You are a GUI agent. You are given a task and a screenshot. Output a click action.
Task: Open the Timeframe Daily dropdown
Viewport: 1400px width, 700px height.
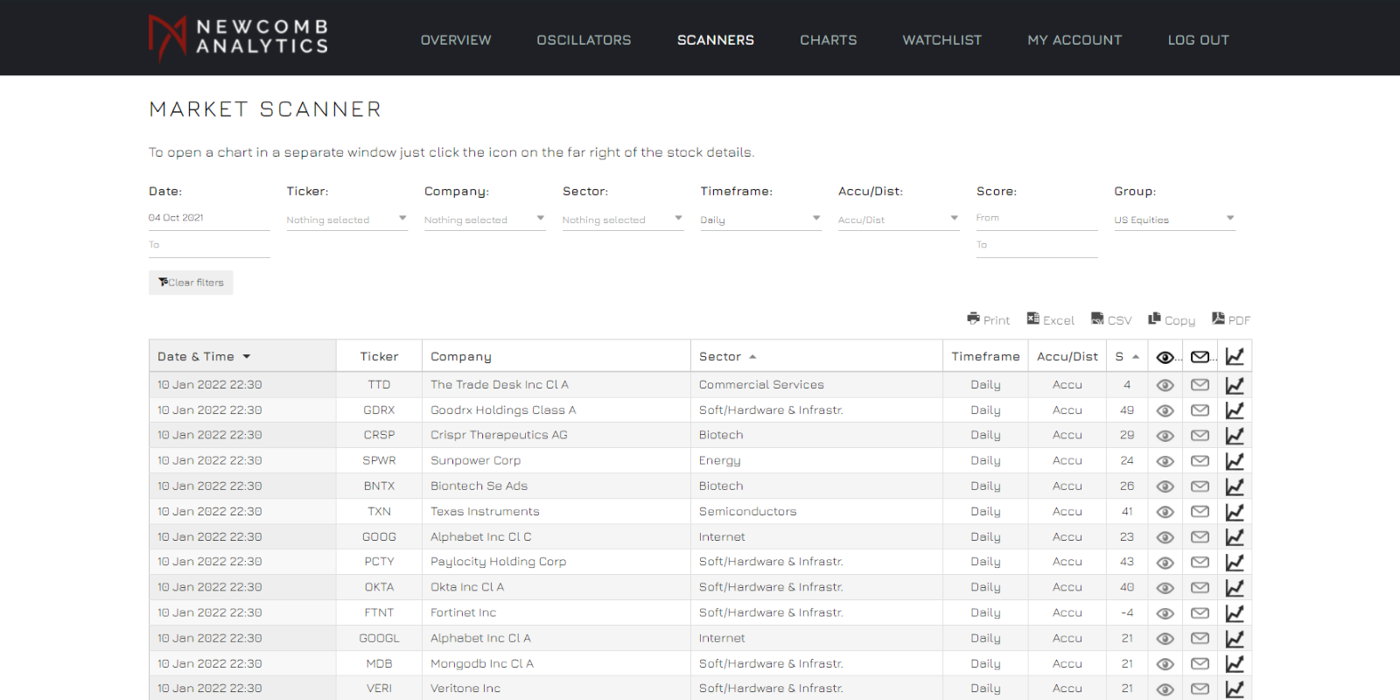click(x=760, y=220)
